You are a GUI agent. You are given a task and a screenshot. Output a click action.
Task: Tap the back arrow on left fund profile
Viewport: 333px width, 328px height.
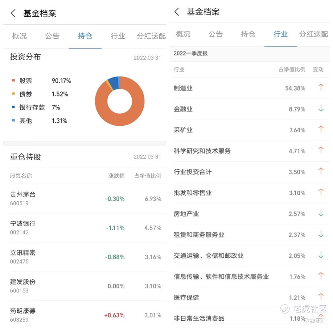click(13, 13)
